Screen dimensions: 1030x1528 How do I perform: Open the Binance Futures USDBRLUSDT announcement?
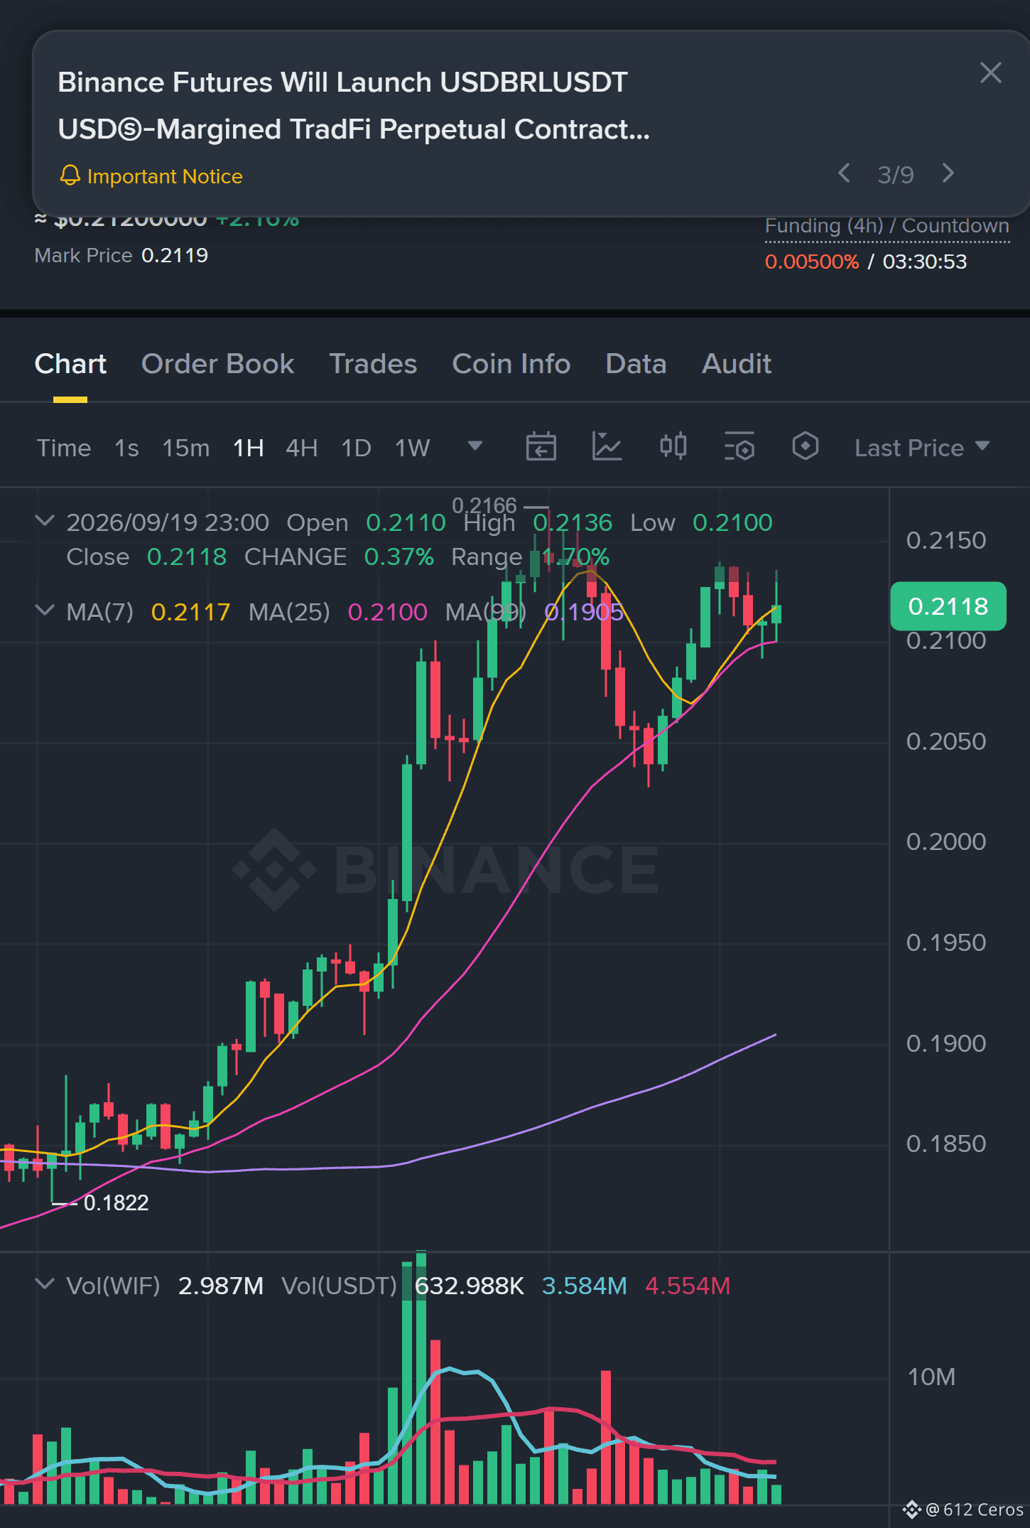click(354, 105)
